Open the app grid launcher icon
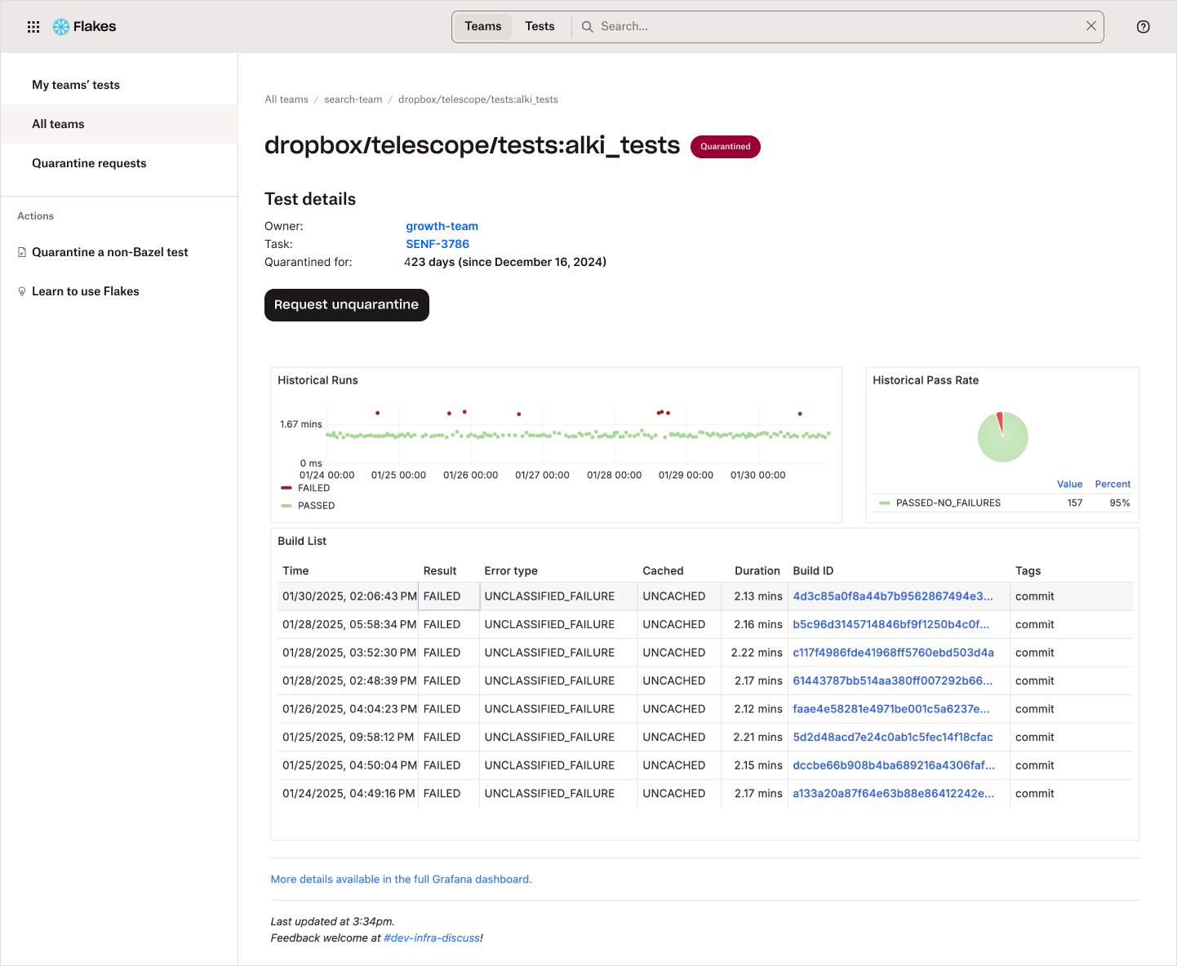 33,27
